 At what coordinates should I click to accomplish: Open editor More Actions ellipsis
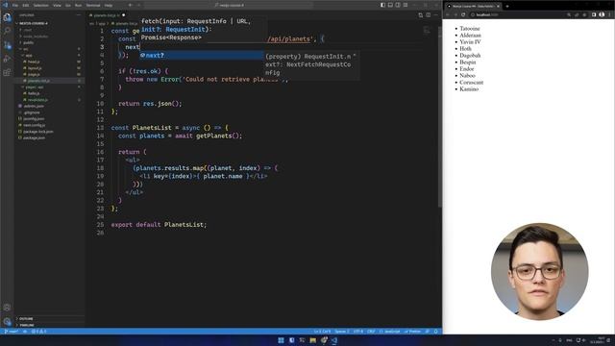coord(435,15)
